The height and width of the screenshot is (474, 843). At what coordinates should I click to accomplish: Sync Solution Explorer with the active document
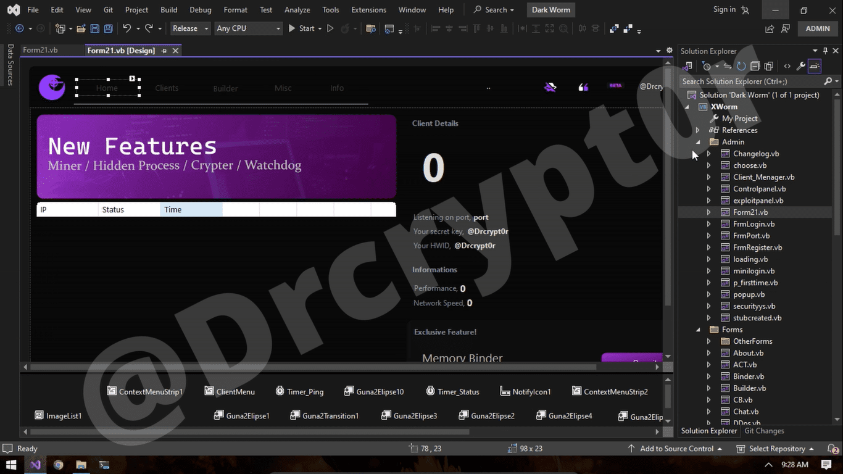(728, 66)
